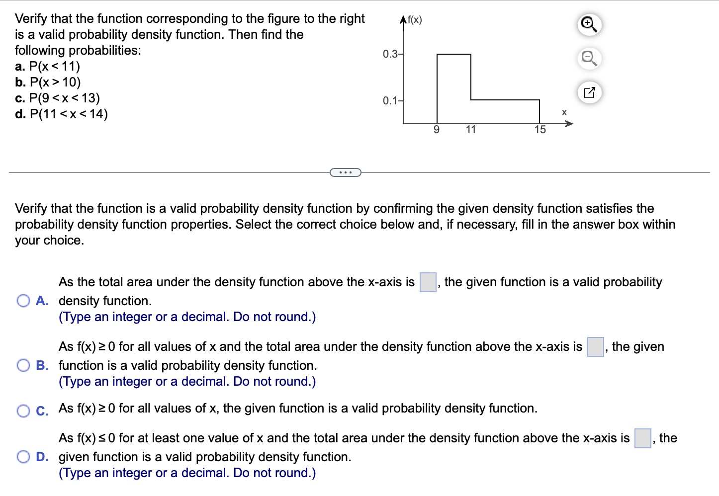Select radio button for answer choice B
This screenshot has height=496, width=719.
(23, 365)
